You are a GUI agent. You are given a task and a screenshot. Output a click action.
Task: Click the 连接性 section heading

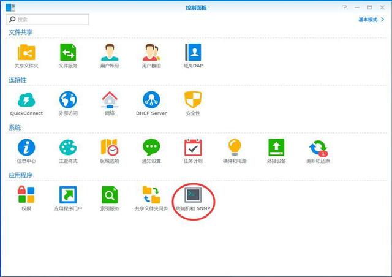point(18,80)
